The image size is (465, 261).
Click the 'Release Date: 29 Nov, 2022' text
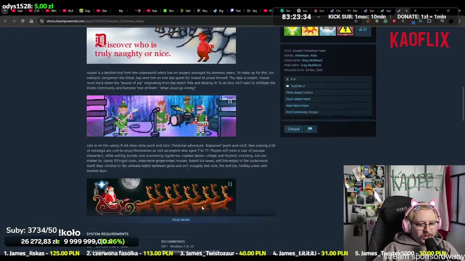(x=303, y=70)
